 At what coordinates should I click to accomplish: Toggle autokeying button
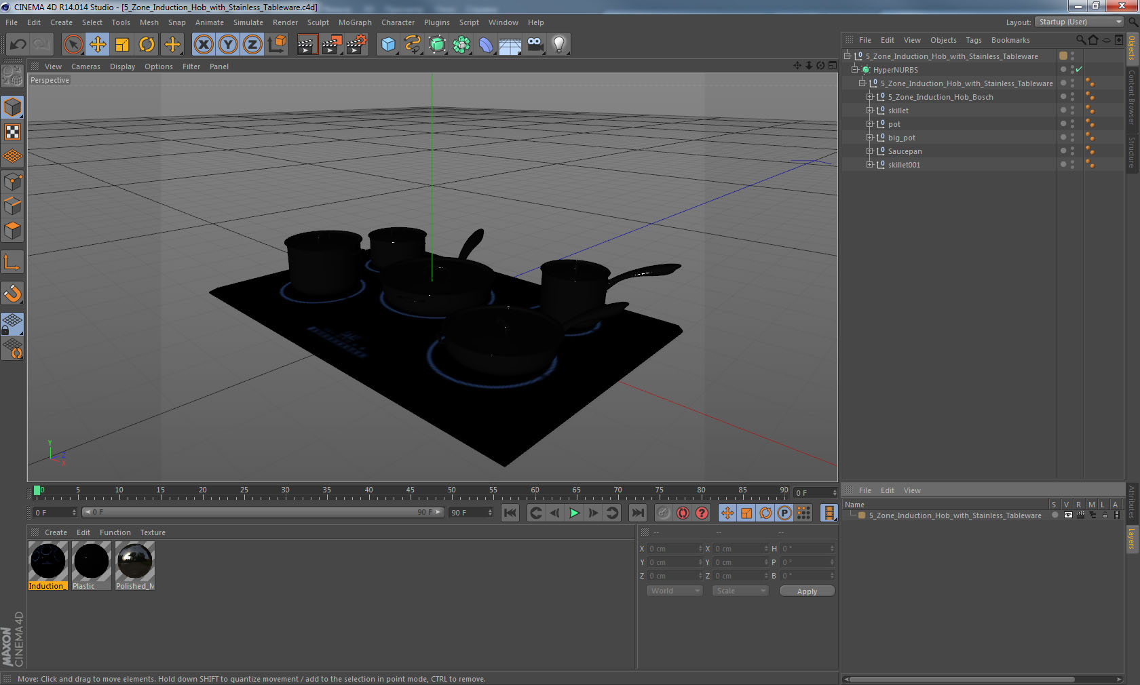[x=683, y=513]
